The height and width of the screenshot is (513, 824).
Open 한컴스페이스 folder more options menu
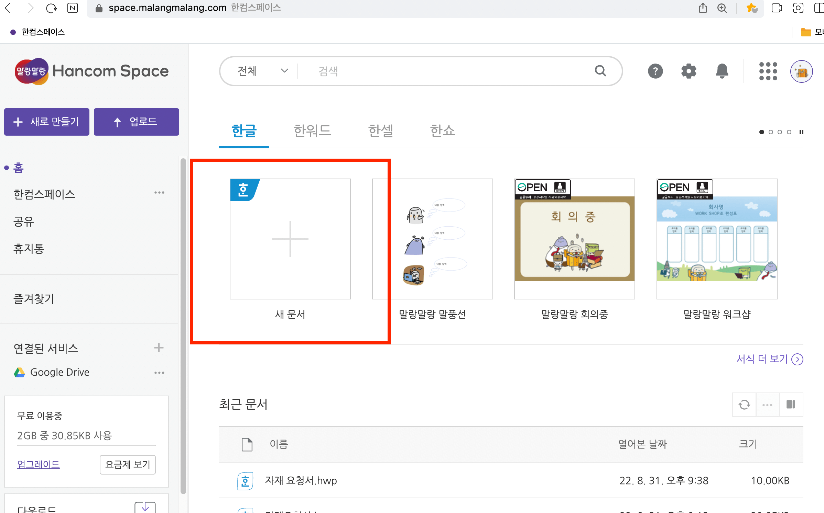pos(159,193)
